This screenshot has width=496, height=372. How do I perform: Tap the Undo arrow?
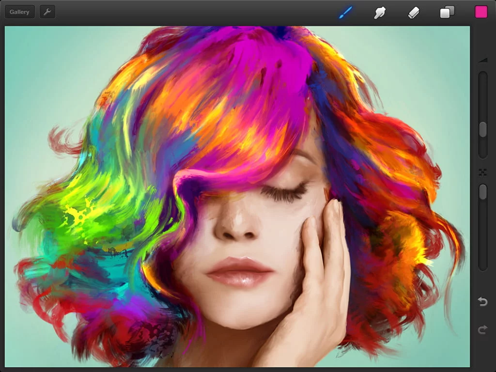click(482, 302)
